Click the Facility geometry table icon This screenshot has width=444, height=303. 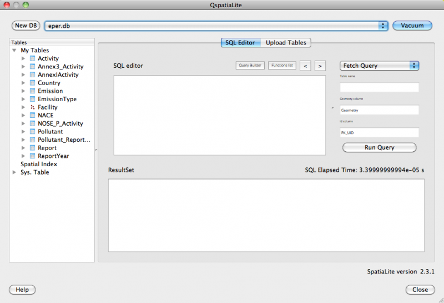32,107
